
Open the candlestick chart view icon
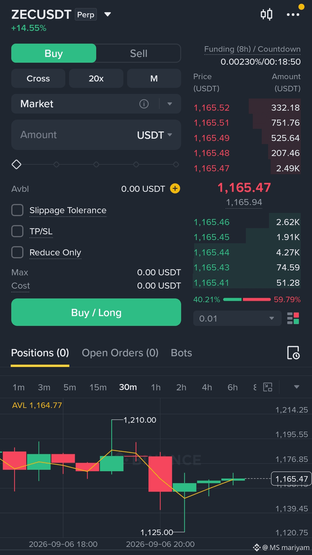[x=266, y=14]
